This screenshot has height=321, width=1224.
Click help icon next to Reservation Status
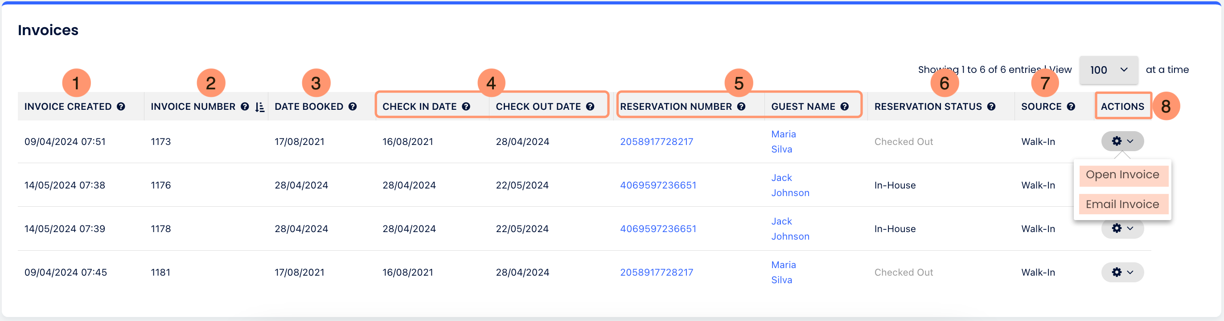click(991, 107)
